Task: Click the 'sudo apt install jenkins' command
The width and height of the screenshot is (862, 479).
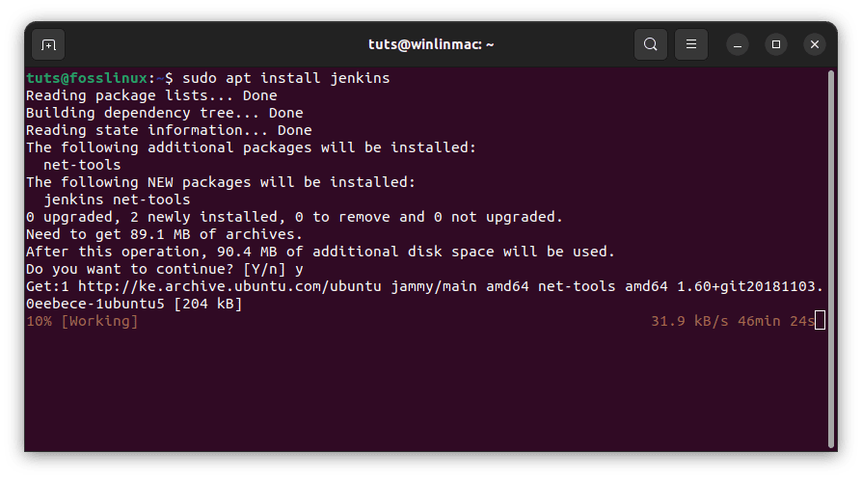Action: (285, 78)
